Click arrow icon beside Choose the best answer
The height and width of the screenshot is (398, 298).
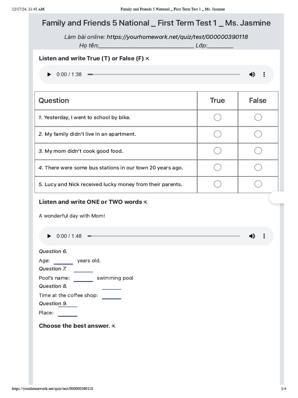[113, 326]
